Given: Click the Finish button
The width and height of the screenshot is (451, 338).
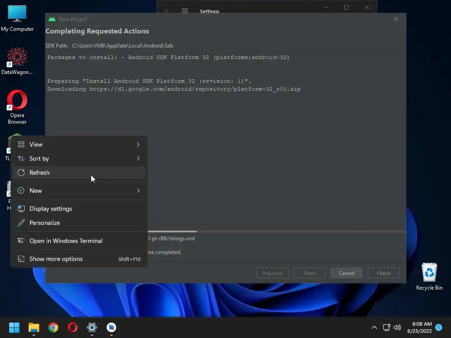Looking at the screenshot, I should coord(384,273).
